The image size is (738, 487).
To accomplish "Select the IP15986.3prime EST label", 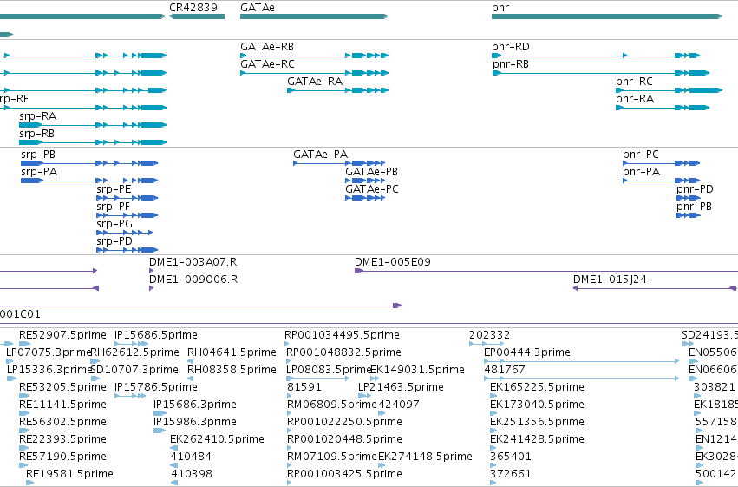I will [x=195, y=423].
